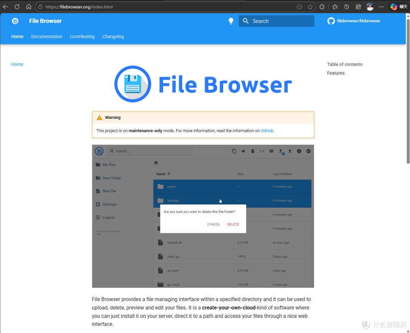Open GitHub link in warning box

pos(267,131)
